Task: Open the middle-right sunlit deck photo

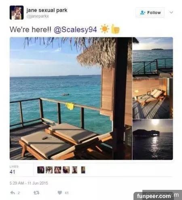Action: pos(153,99)
